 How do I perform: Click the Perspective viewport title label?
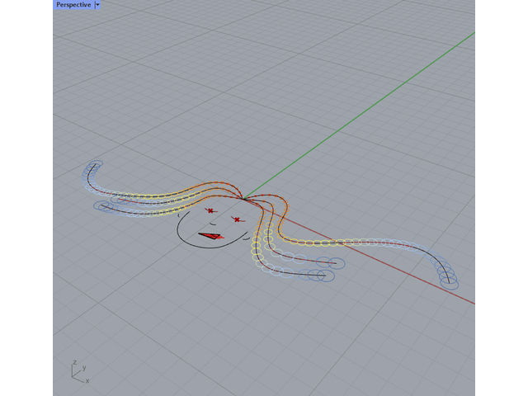point(73,5)
